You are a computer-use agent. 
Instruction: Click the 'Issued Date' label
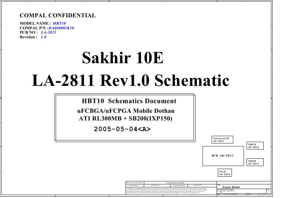click(x=134, y=185)
